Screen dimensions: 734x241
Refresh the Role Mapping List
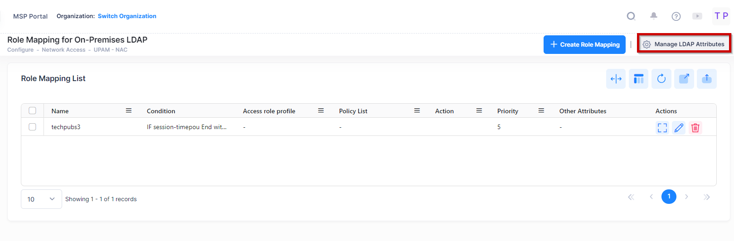coord(661,79)
